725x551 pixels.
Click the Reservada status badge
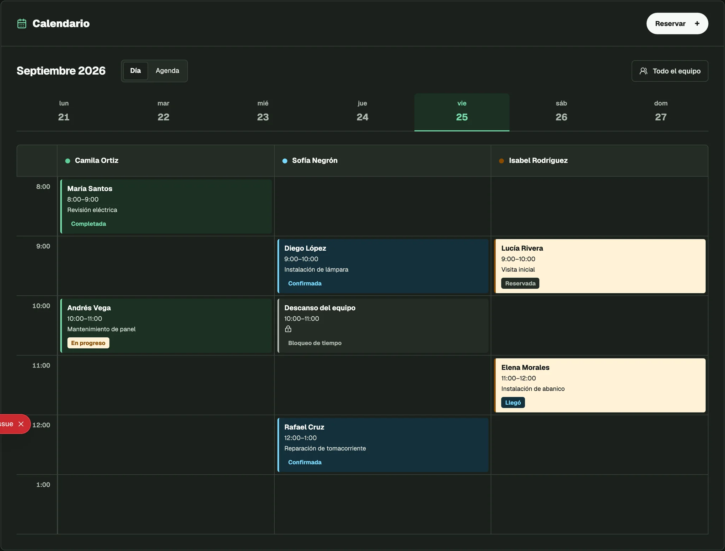click(x=520, y=283)
